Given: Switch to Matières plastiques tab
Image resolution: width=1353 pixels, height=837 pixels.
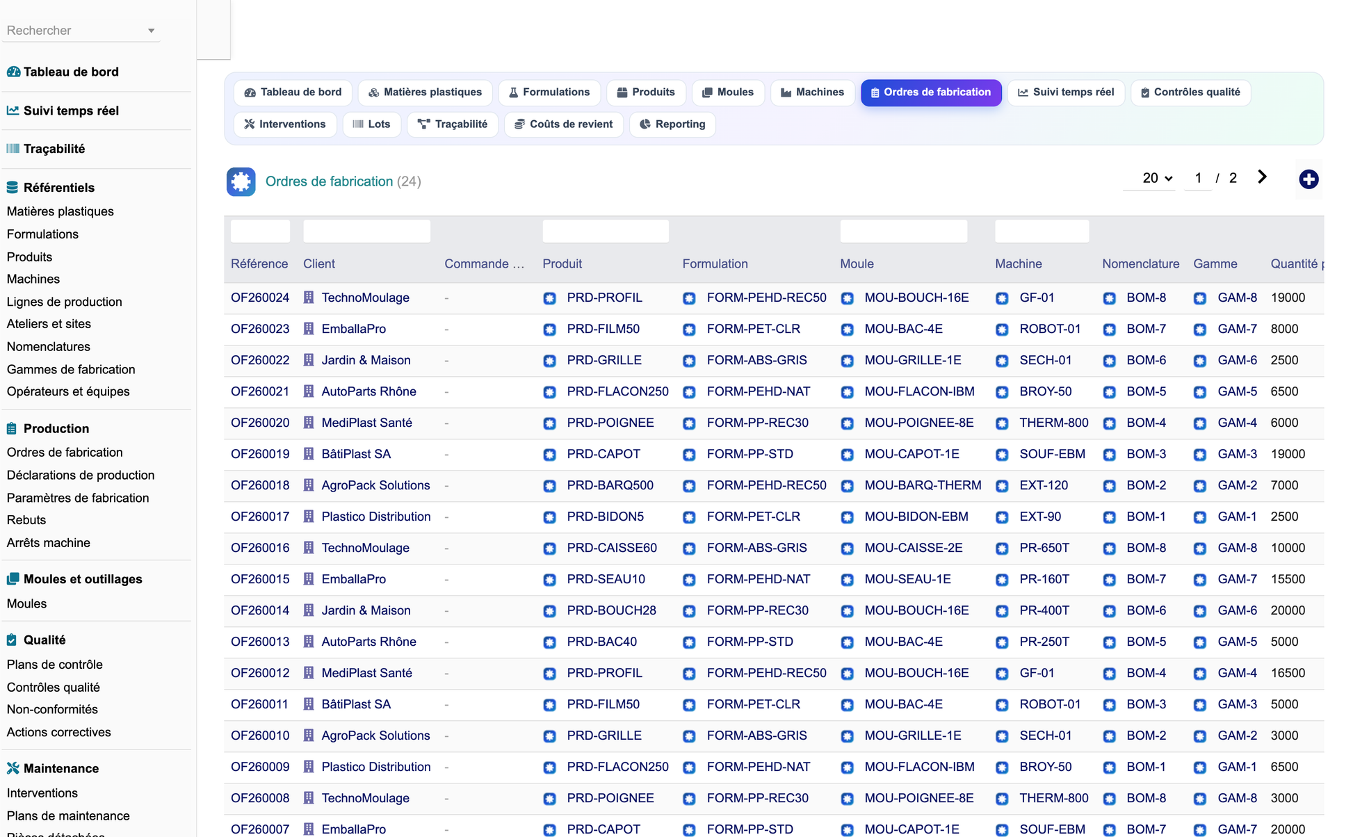Looking at the screenshot, I should [425, 92].
